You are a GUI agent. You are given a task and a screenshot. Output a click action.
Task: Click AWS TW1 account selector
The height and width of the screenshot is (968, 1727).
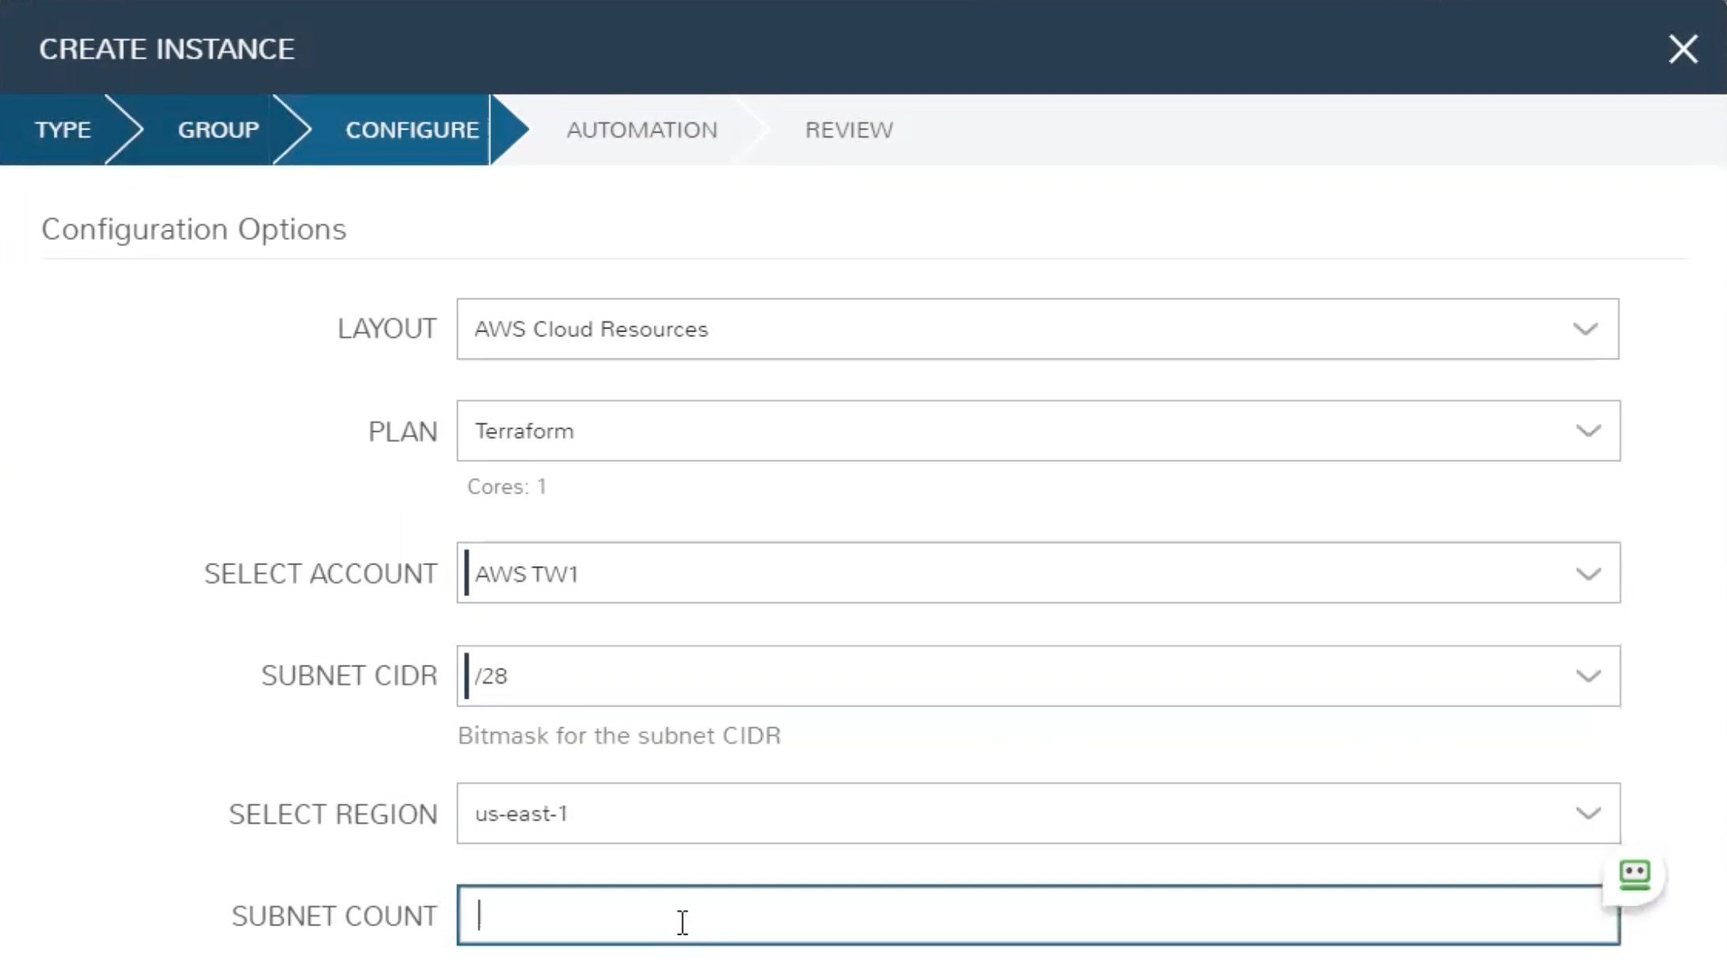(x=1038, y=573)
